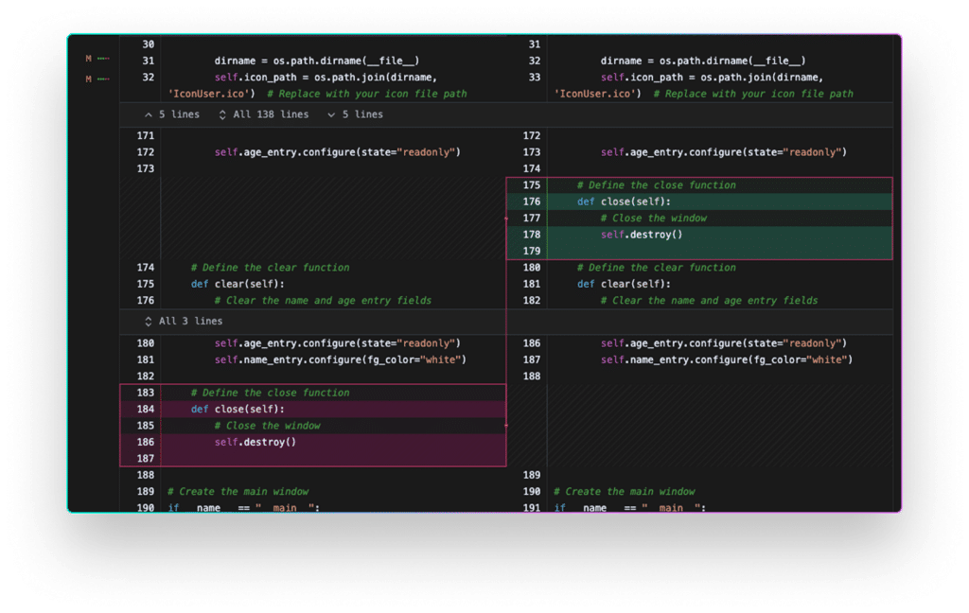969x613 pixels.
Task: Click line number 30 in left gutter
Action: (x=149, y=44)
